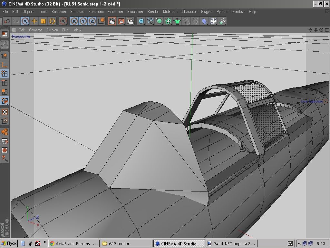Image resolution: width=330 pixels, height=248 pixels.
Task: Click the Render View clapperboard icon
Action: [x=112, y=21]
